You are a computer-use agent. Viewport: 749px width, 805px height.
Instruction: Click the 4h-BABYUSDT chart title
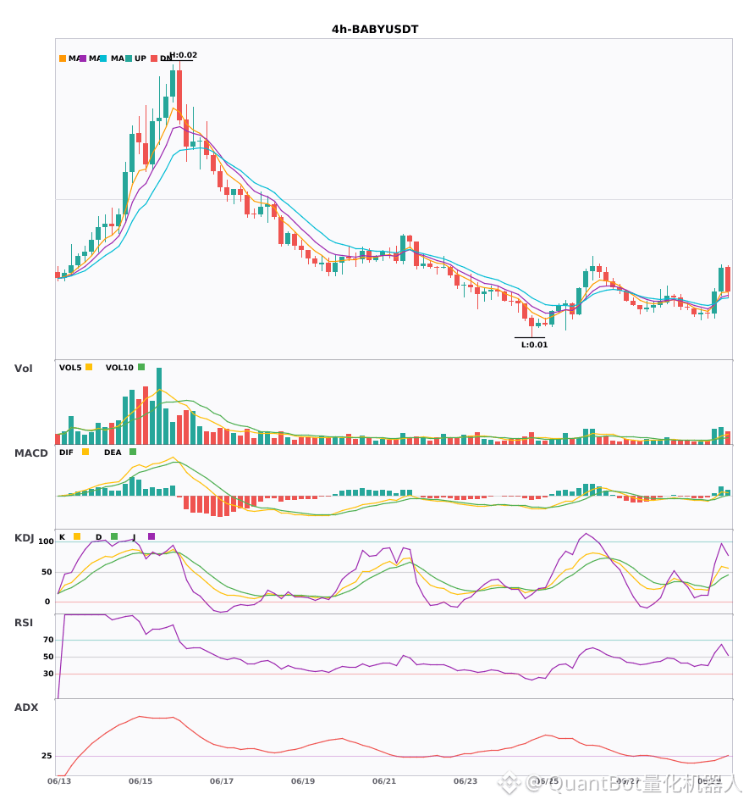pos(375,30)
